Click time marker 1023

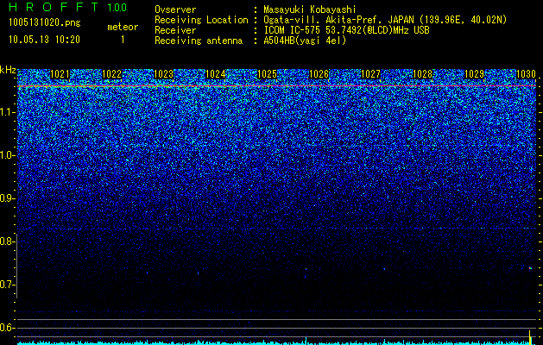click(x=163, y=74)
